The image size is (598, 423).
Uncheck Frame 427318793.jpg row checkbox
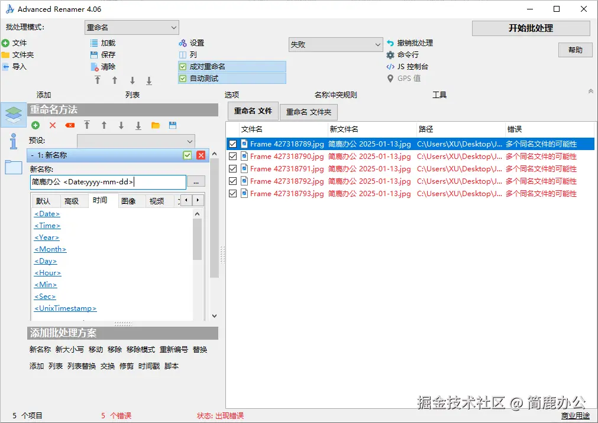[x=232, y=194]
